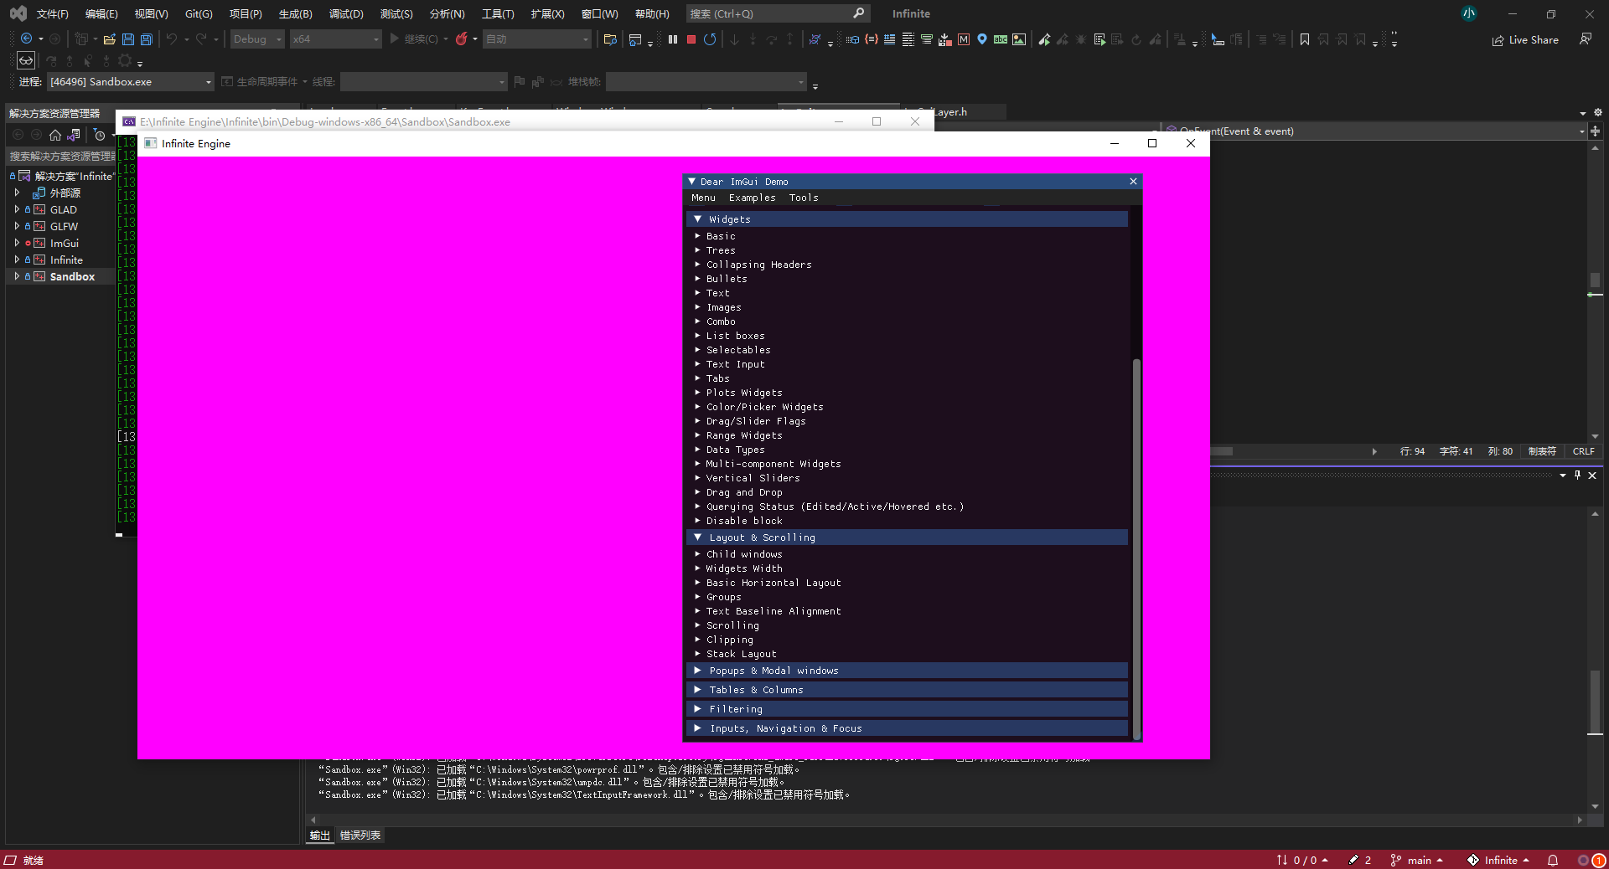Collapse the Widgets header in ImGui Demo
The image size is (1609, 869).
pos(907,219)
